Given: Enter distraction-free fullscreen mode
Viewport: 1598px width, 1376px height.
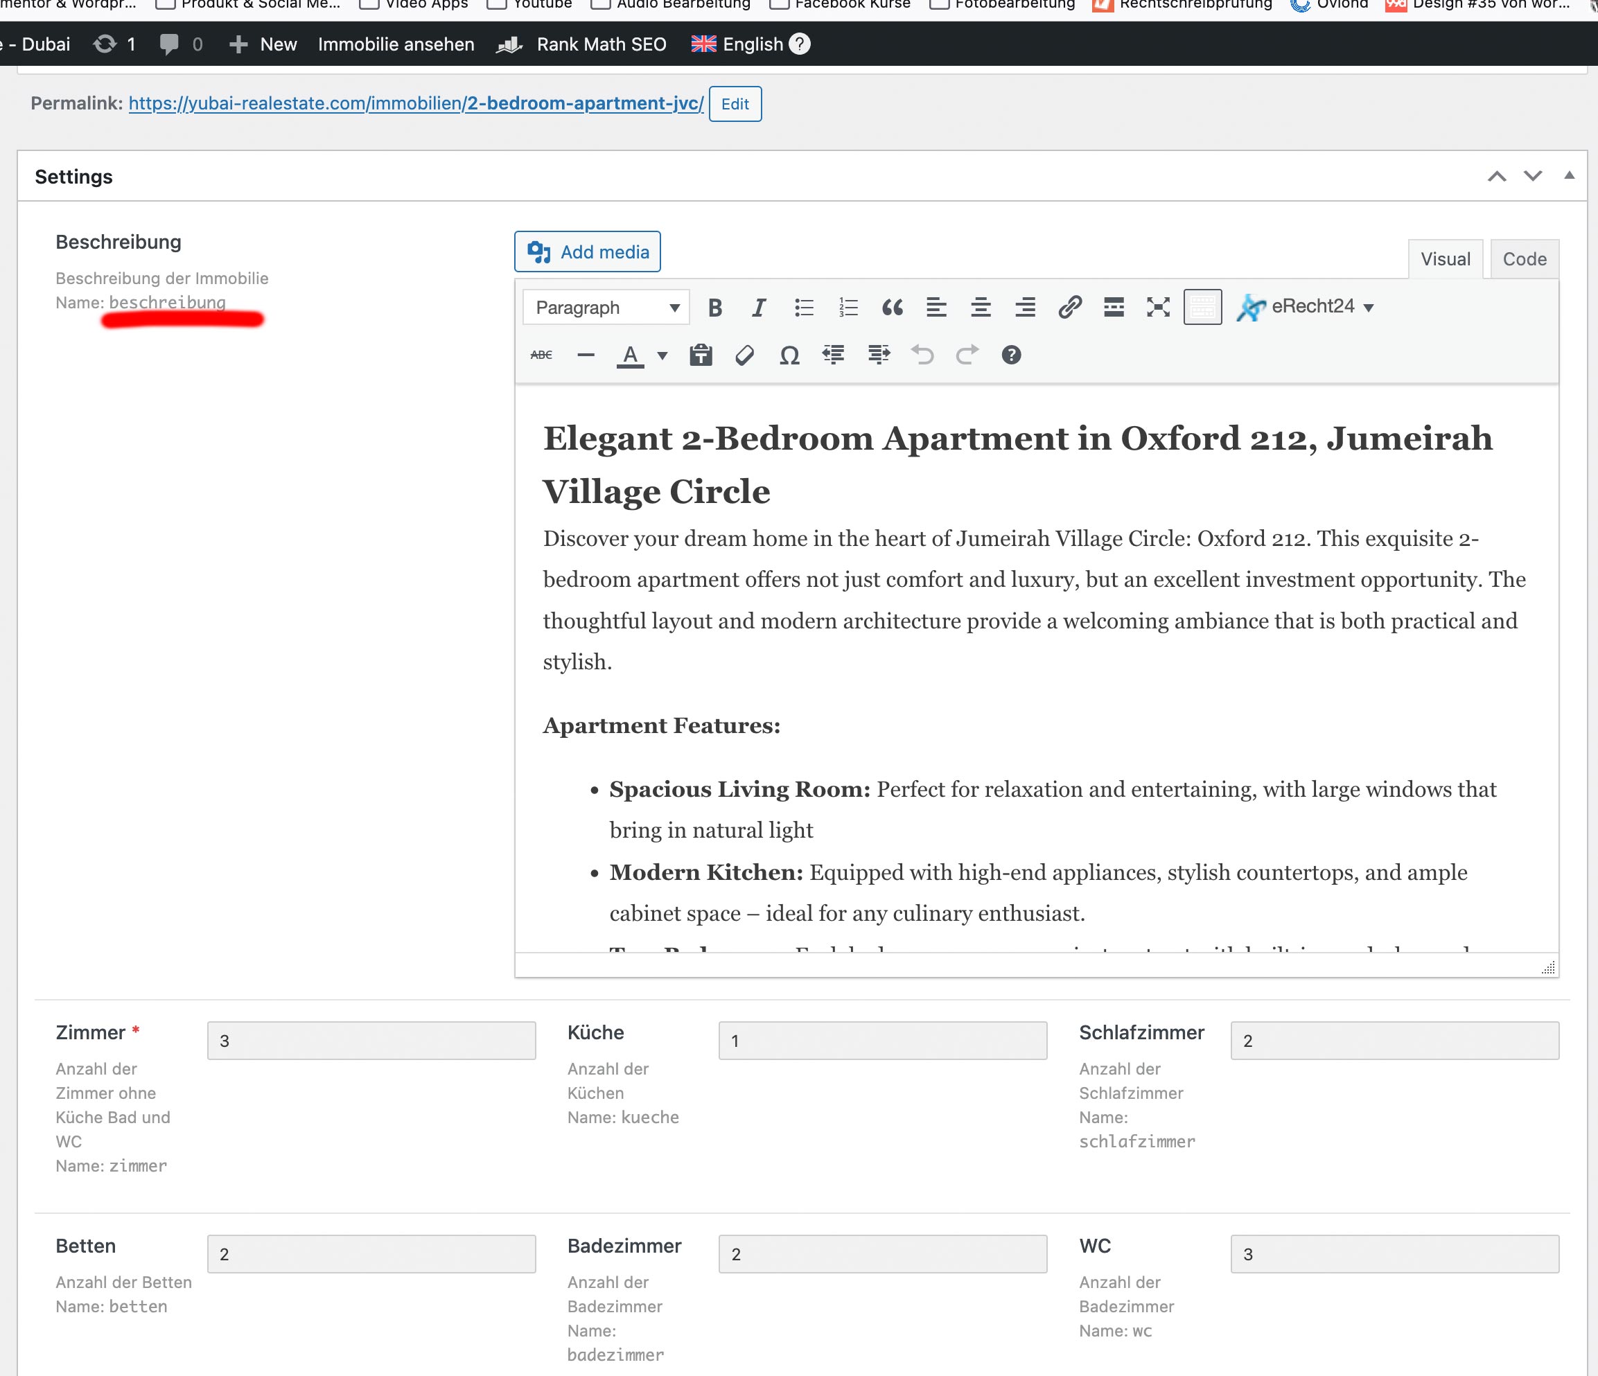Looking at the screenshot, I should click(x=1158, y=308).
